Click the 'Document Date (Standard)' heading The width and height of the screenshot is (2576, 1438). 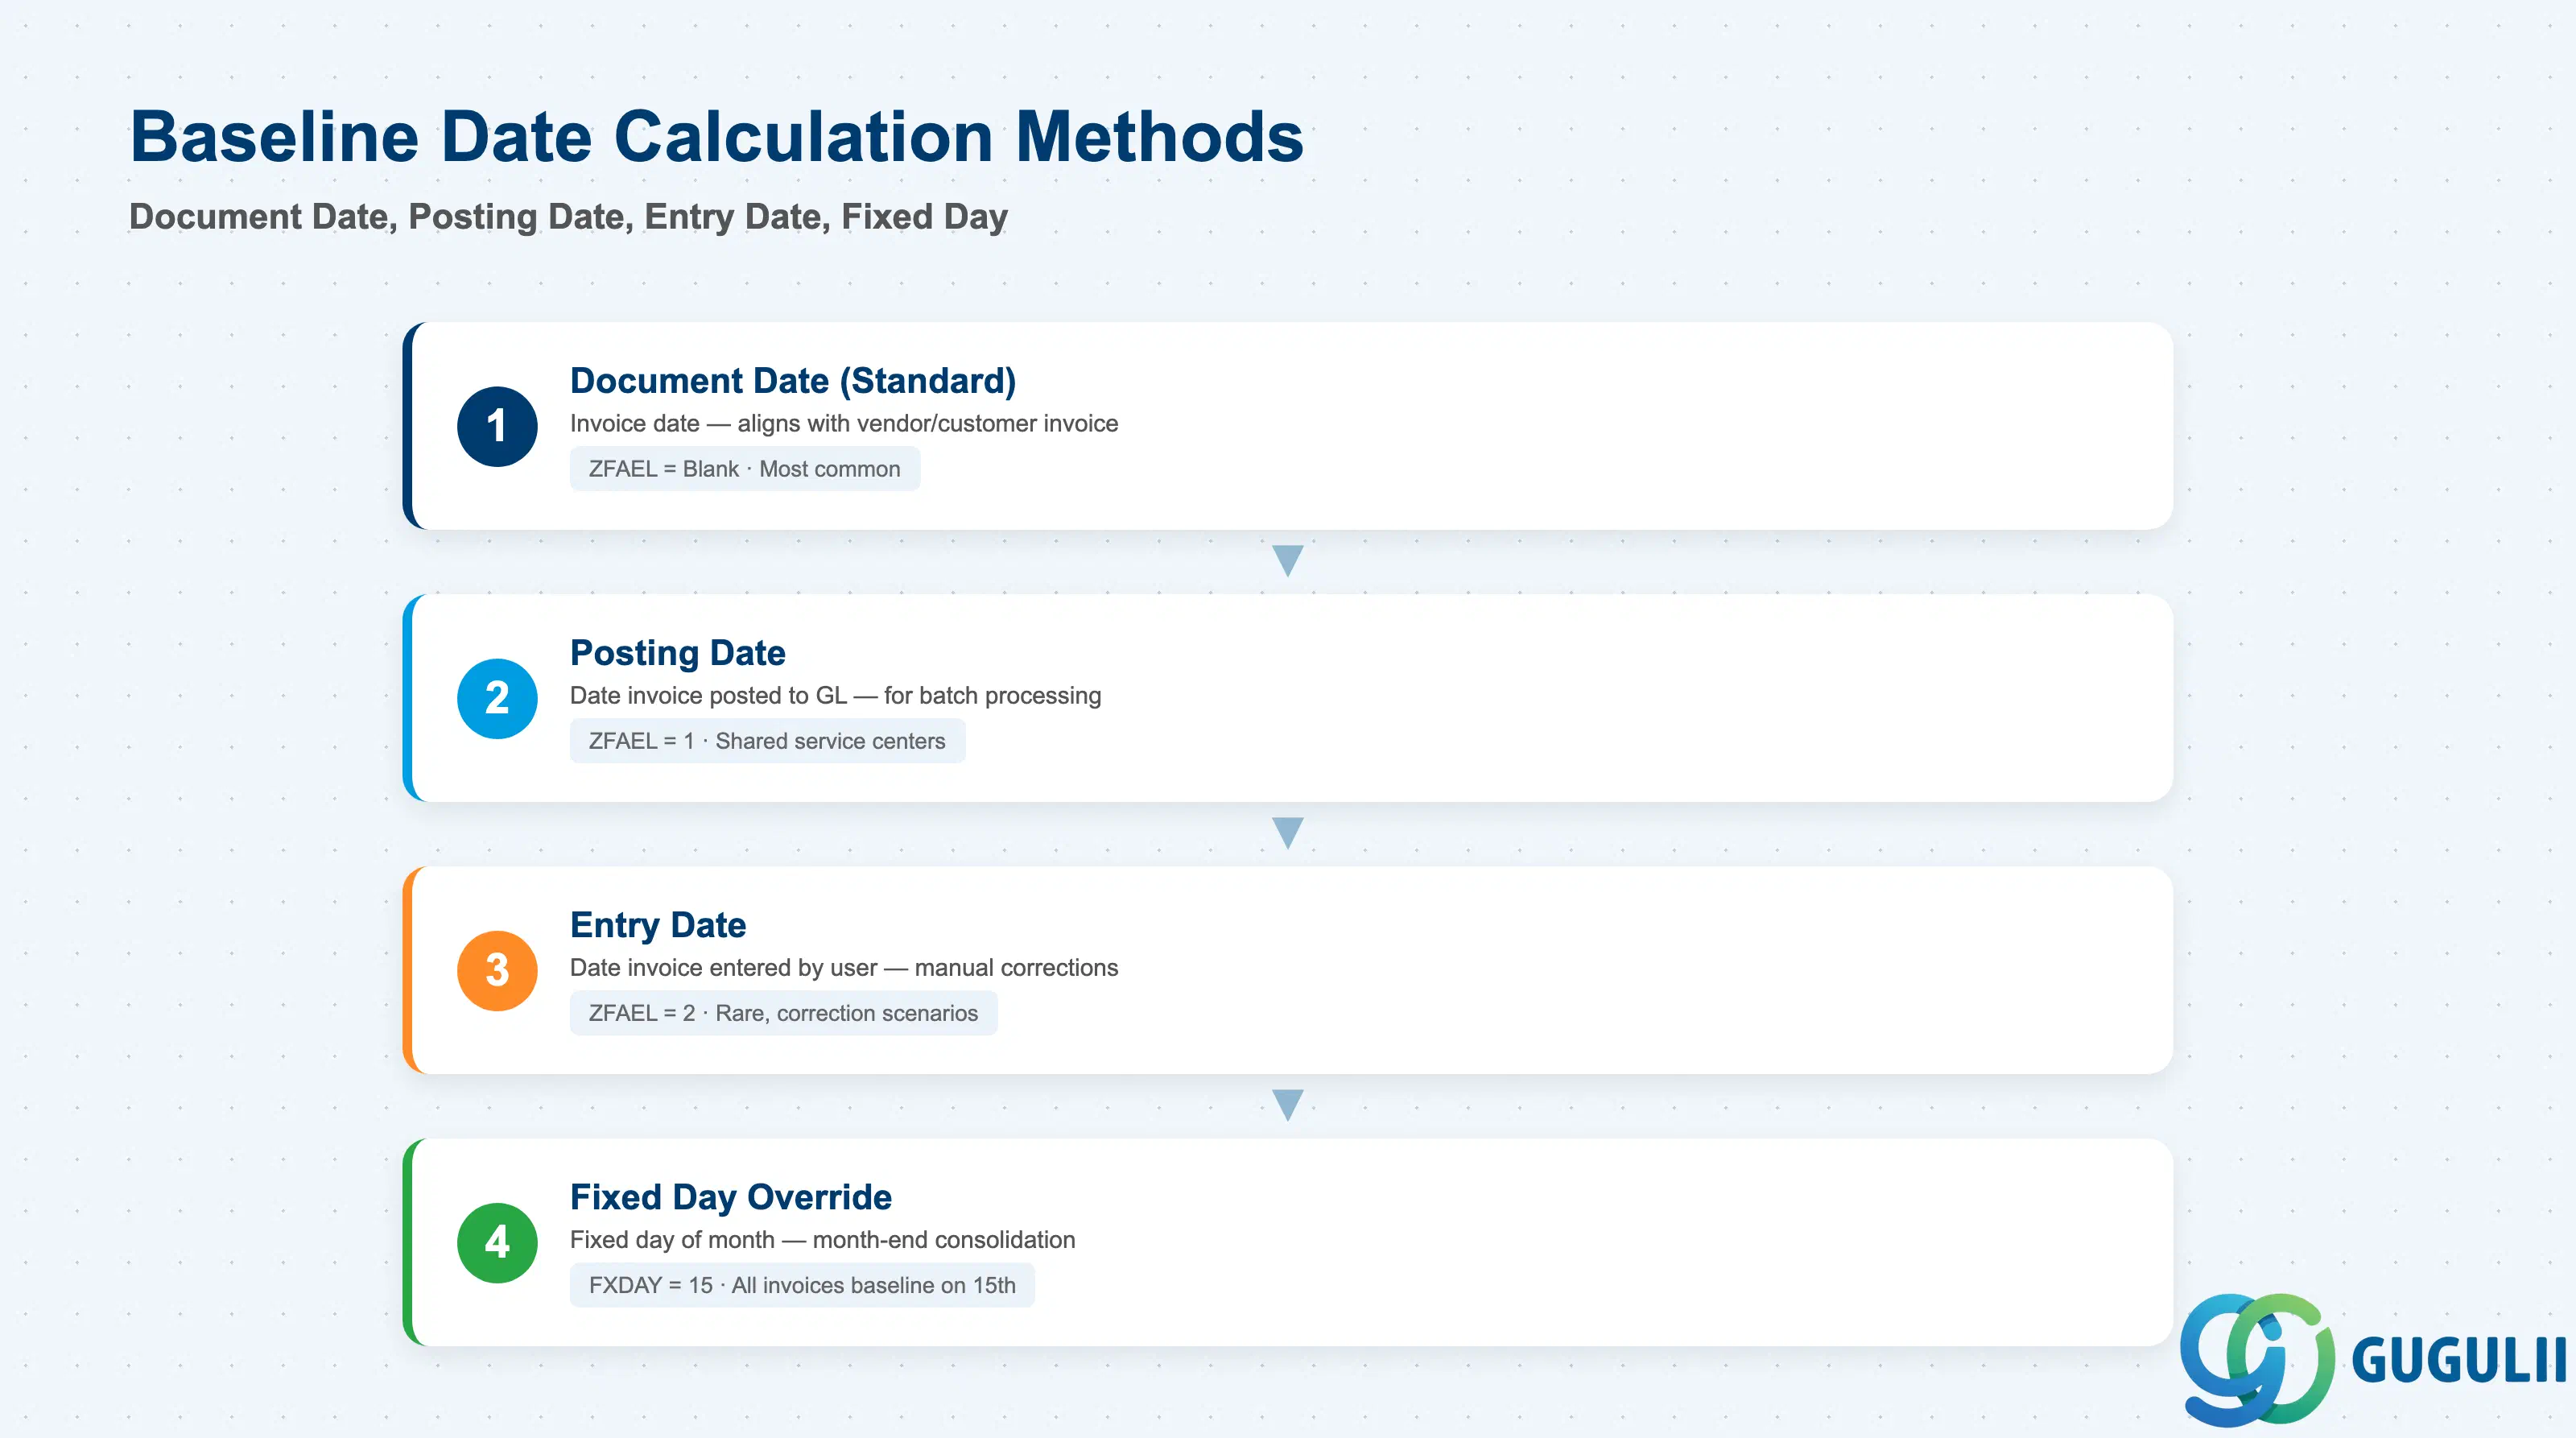(x=792, y=380)
